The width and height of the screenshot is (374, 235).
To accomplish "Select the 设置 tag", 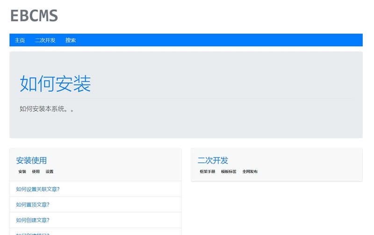I will 50,172.
